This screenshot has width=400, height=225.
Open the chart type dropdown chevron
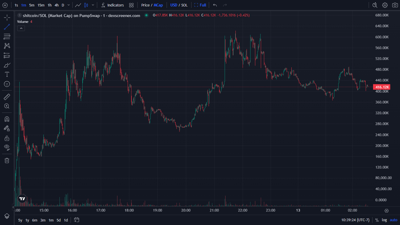pyautogui.click(x=93, y=5)
